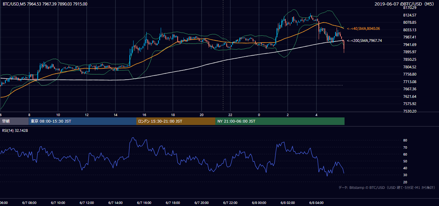Click the 7575.92 price axis value

pyautogui.click(x=409, y=104)
